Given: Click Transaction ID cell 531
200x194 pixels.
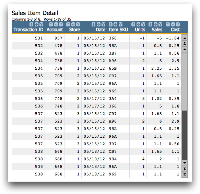Looking at the screenshot, I should pyautogui.click(x=39, y=38).
